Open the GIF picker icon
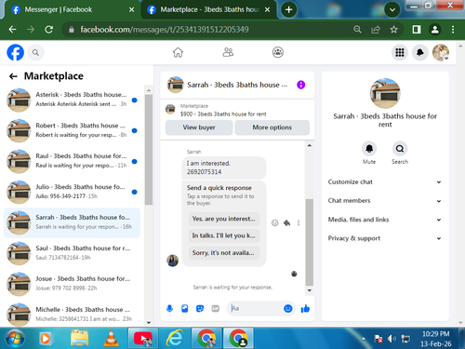 coord(215,308)
